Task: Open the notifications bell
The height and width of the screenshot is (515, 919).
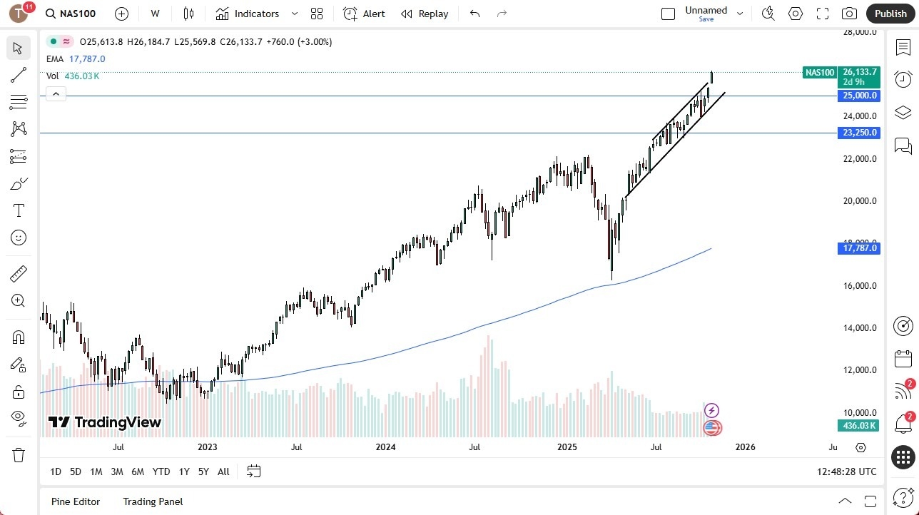Action: pos(903,424)
